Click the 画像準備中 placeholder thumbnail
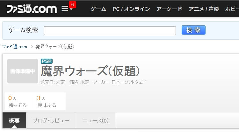This screenshot has height=134, width=239. (x=23, y=71)
